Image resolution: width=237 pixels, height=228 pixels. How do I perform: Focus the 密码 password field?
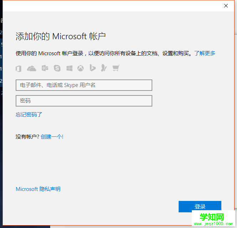click(x=84, y=101)
